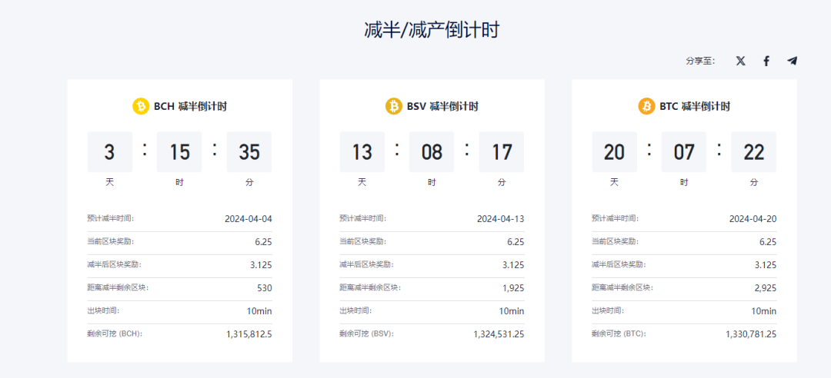The height and width of the screenshot is (378, 831).
Task: Share the page to Facebook
Action: [766, 61]
